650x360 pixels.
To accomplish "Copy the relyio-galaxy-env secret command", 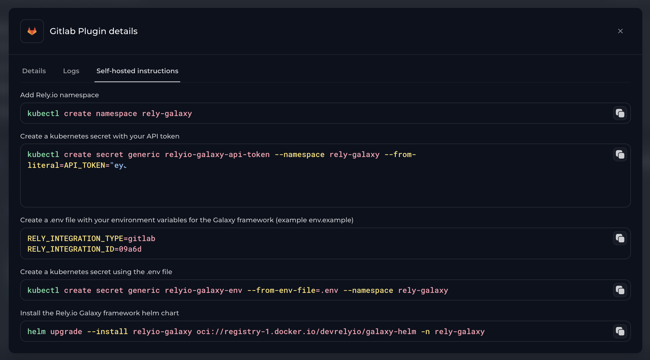I will click(x=620, y=290).
